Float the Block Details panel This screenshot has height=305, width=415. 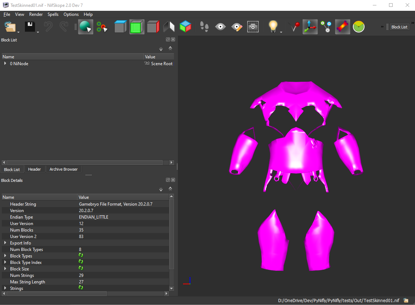click(168, 180)
